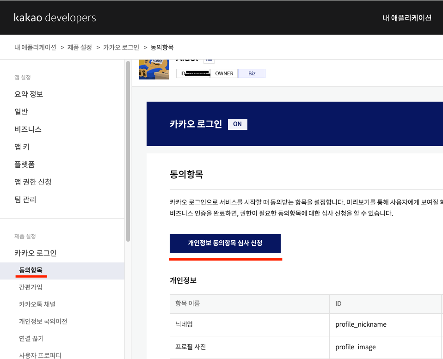Open 앱 권한 신청 page
The image size is (443, 359).
[x=33, y=182]
